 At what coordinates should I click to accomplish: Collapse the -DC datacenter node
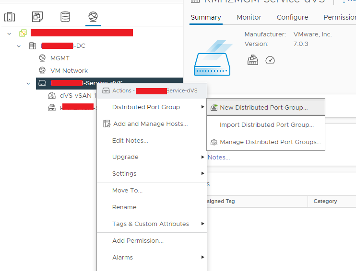coord(19,46)
